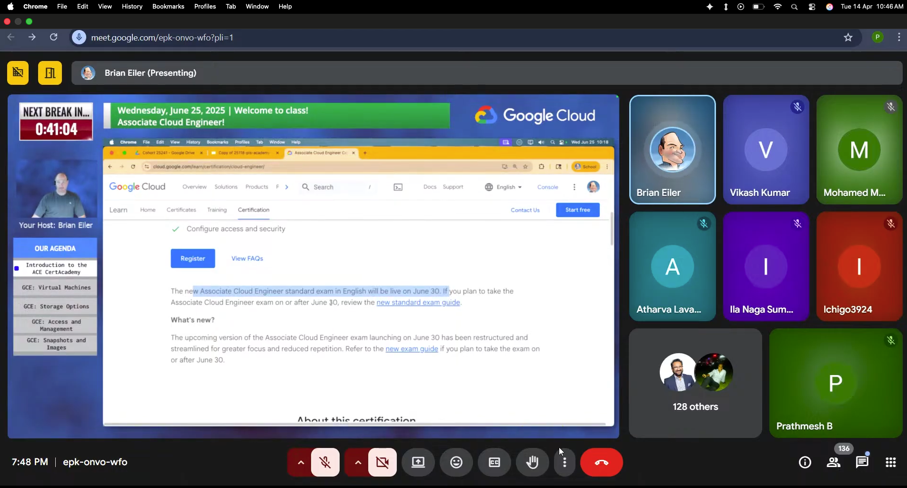Screen dimensions: 907x488
Task: Open the English language dropdown in the shared screen
Action: pyautogui.click(x=504, y=187)
